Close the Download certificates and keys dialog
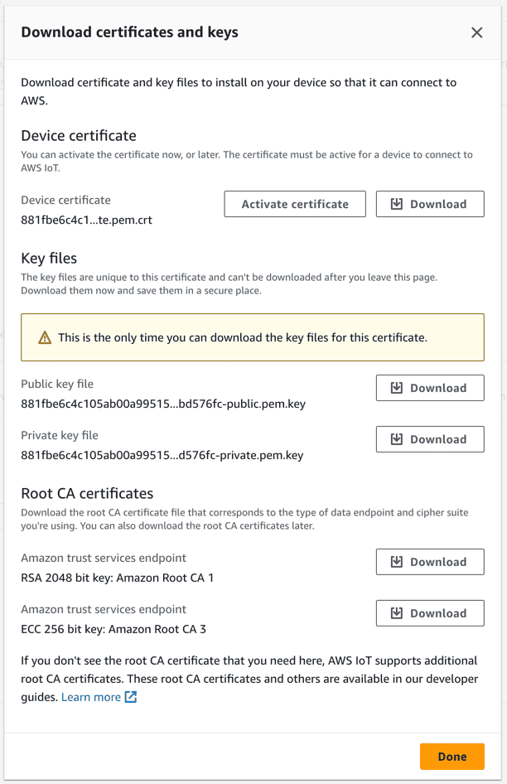Screen dimensions: 507x784 pos(476,32)
